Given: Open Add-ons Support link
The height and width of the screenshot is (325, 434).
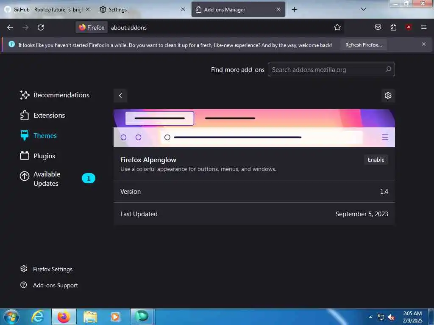Looking at the screenshot, I should 49,285.
